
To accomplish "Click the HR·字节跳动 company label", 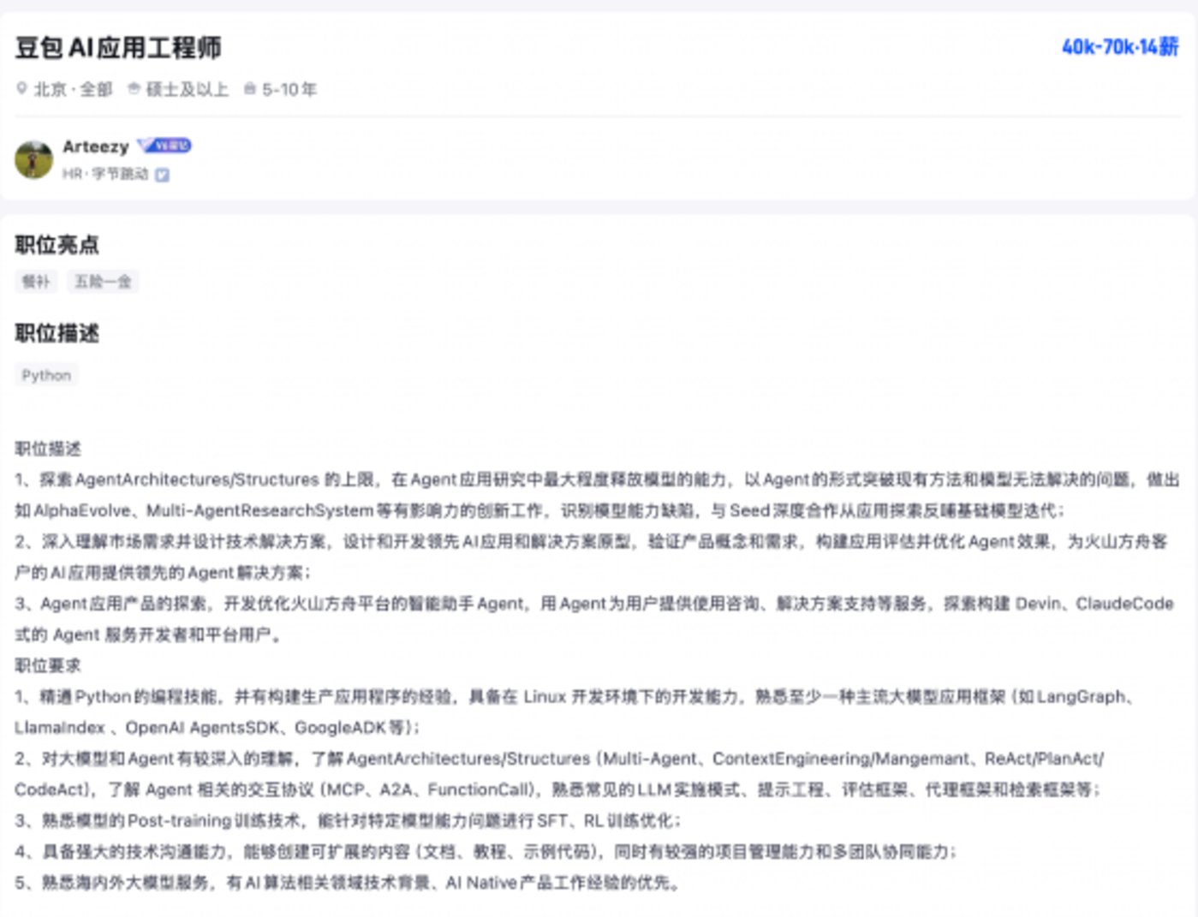I will tap(104, 175).
